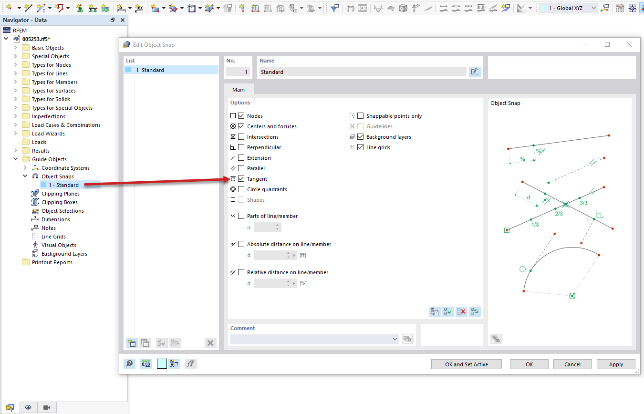The height and width of the screenshot is (414, 644).
Task: Activate the camera icon in navigator footer
Action: (x=46, y=407)
